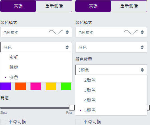
Task: Click up-down arrows of right 多色 selector
Action: pyautogui.click(x=142, y=47)
